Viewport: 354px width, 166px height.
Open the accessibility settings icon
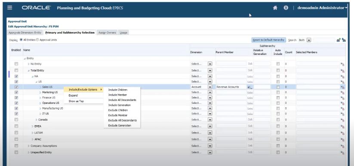(x=286, y=8)
